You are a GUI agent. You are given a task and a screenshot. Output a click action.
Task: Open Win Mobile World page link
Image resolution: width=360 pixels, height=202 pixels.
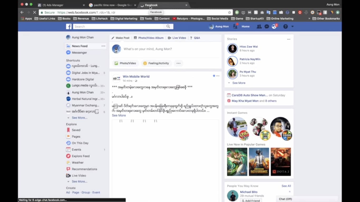pos(136,77)
